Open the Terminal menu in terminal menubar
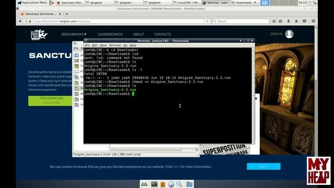This screenshot has height=188, width=334. click(115, 45)
